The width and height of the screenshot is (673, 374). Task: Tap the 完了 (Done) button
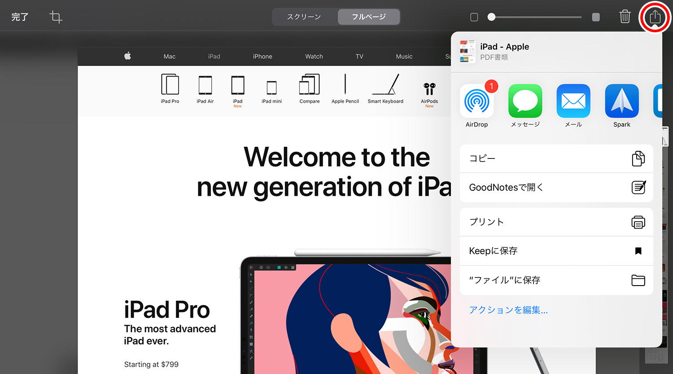(20, 17)
